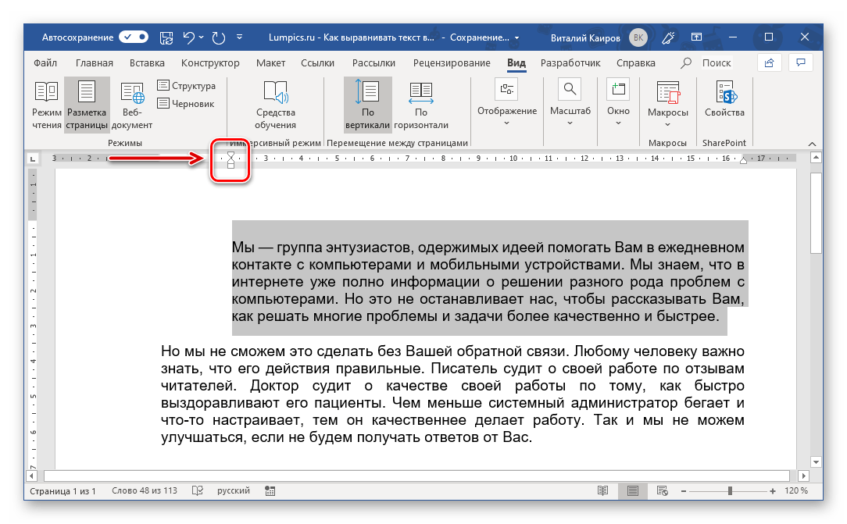The image size is (847, 524).
Task: Click the Save icon in title bar
Action: click(166, 37)
